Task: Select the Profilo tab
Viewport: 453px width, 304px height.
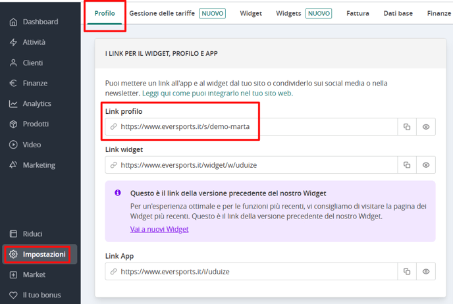Action: coord(105,13)
